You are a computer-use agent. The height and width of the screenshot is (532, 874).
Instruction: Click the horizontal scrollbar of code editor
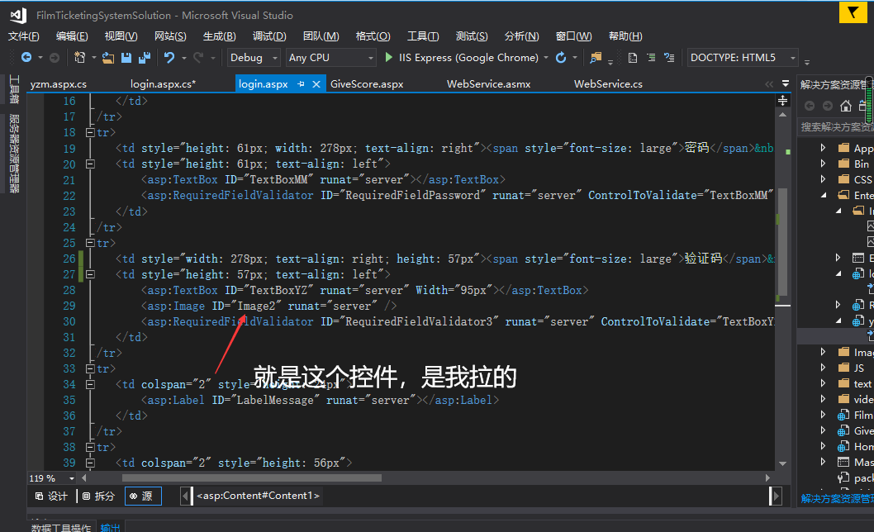[252, 478]
